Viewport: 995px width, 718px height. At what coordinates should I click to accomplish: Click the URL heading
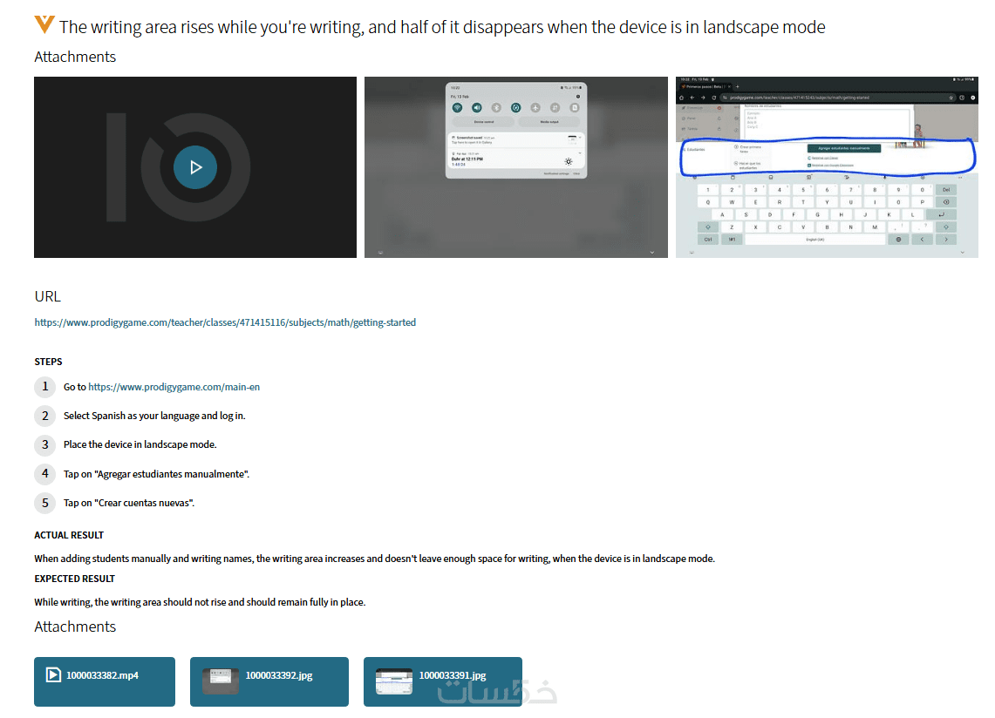pos(48,297)
